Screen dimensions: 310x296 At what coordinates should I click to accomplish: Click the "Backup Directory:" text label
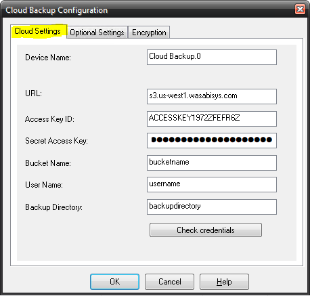[x=53, y=207]
